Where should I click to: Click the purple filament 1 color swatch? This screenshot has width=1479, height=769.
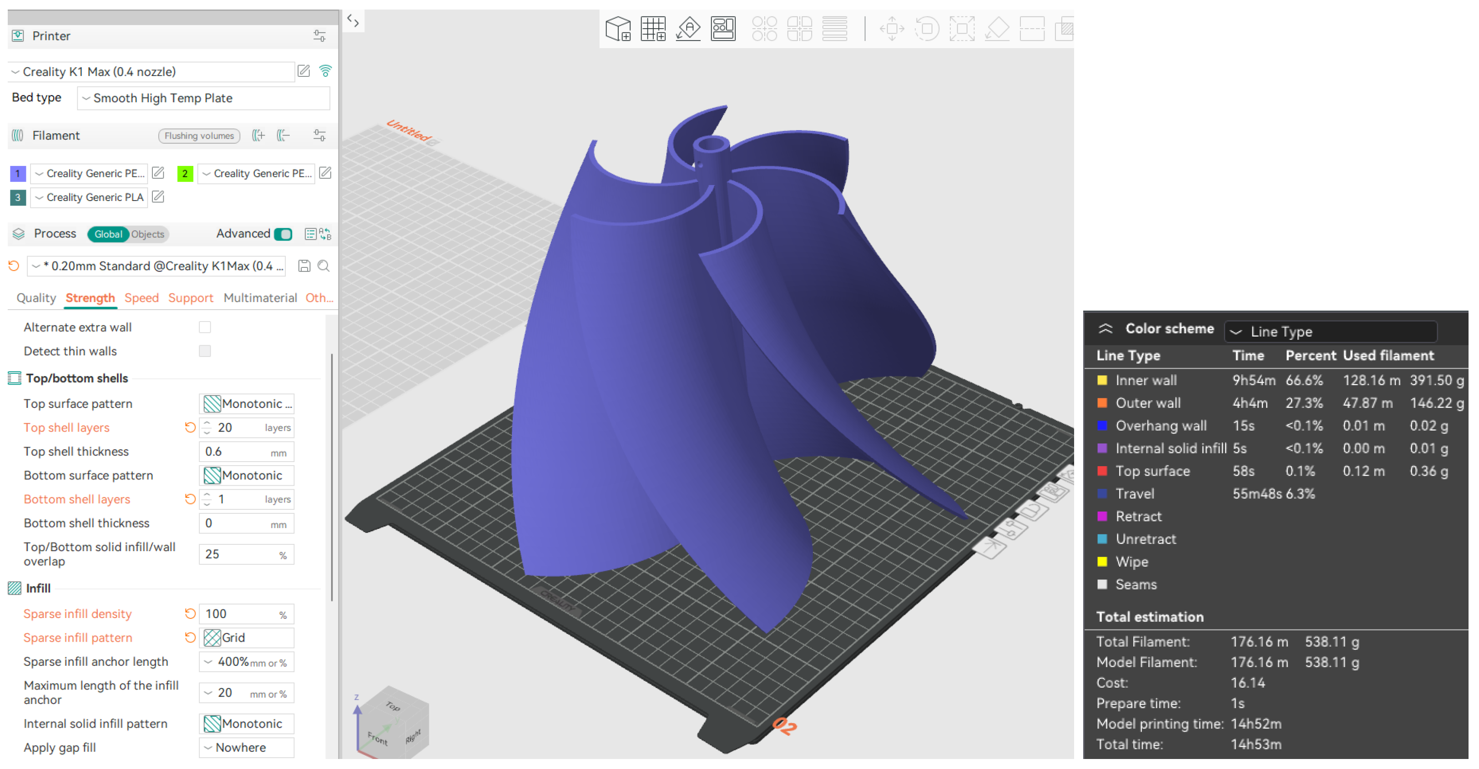pos(18,173)
